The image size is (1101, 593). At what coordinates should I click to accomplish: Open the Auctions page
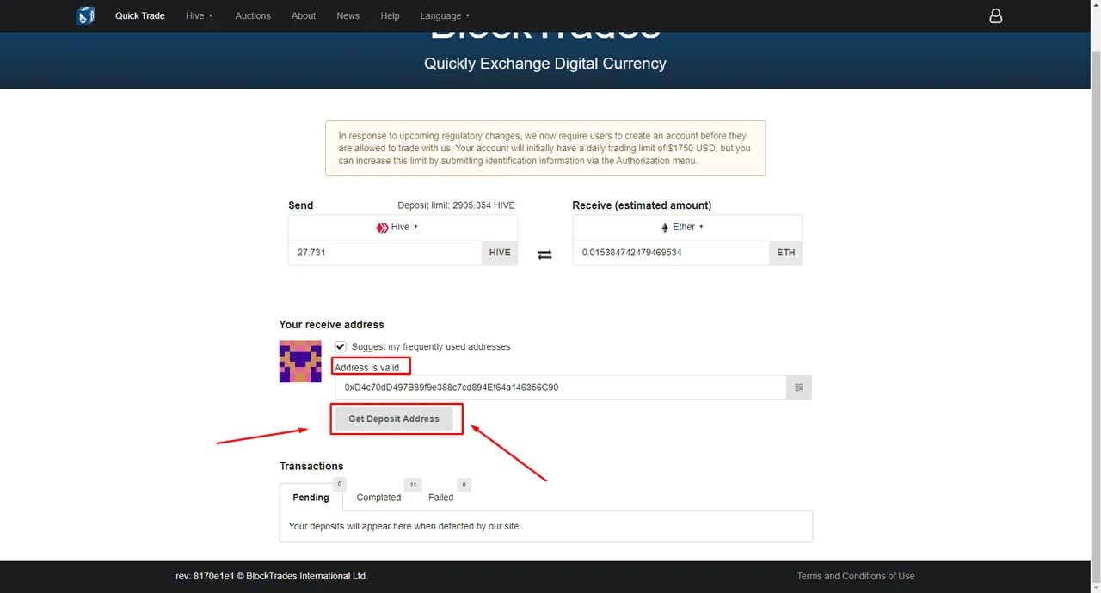(253, 15)
